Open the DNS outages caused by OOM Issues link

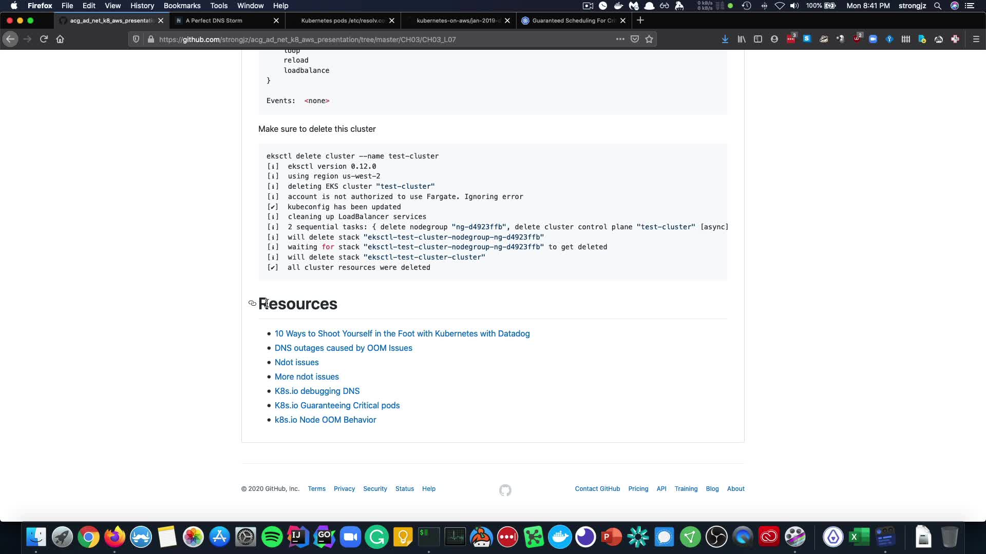coord(343,348)
